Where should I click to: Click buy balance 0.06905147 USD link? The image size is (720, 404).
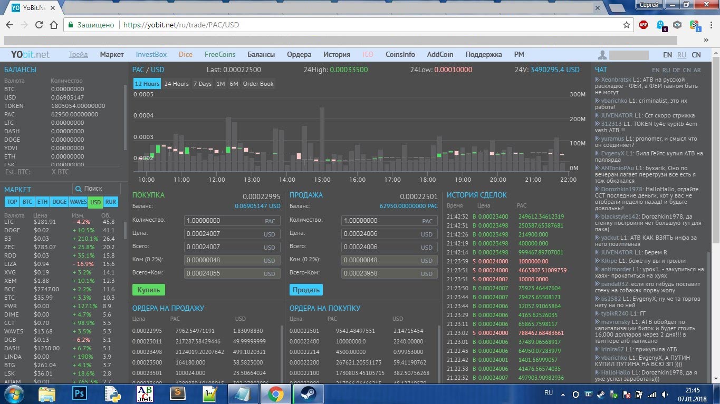click(258, 206)
